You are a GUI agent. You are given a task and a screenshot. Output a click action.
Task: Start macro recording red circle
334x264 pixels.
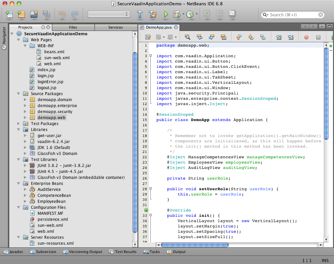pyautogui.click(x=306, y=37)
